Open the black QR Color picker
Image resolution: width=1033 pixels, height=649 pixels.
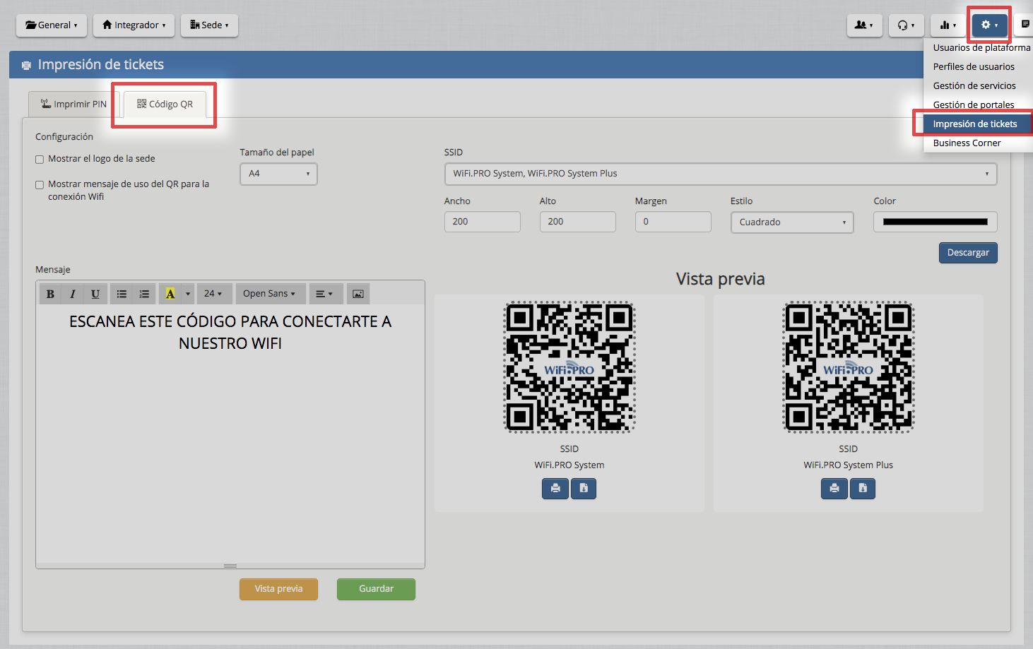[x=935, y=222]
